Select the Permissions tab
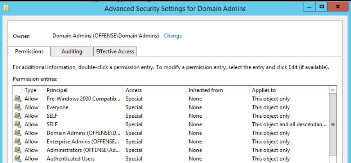This screenshot has height=163, width=351. pos(29,51)
